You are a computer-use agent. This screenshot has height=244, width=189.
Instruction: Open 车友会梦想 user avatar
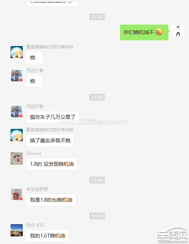(17, 194)
